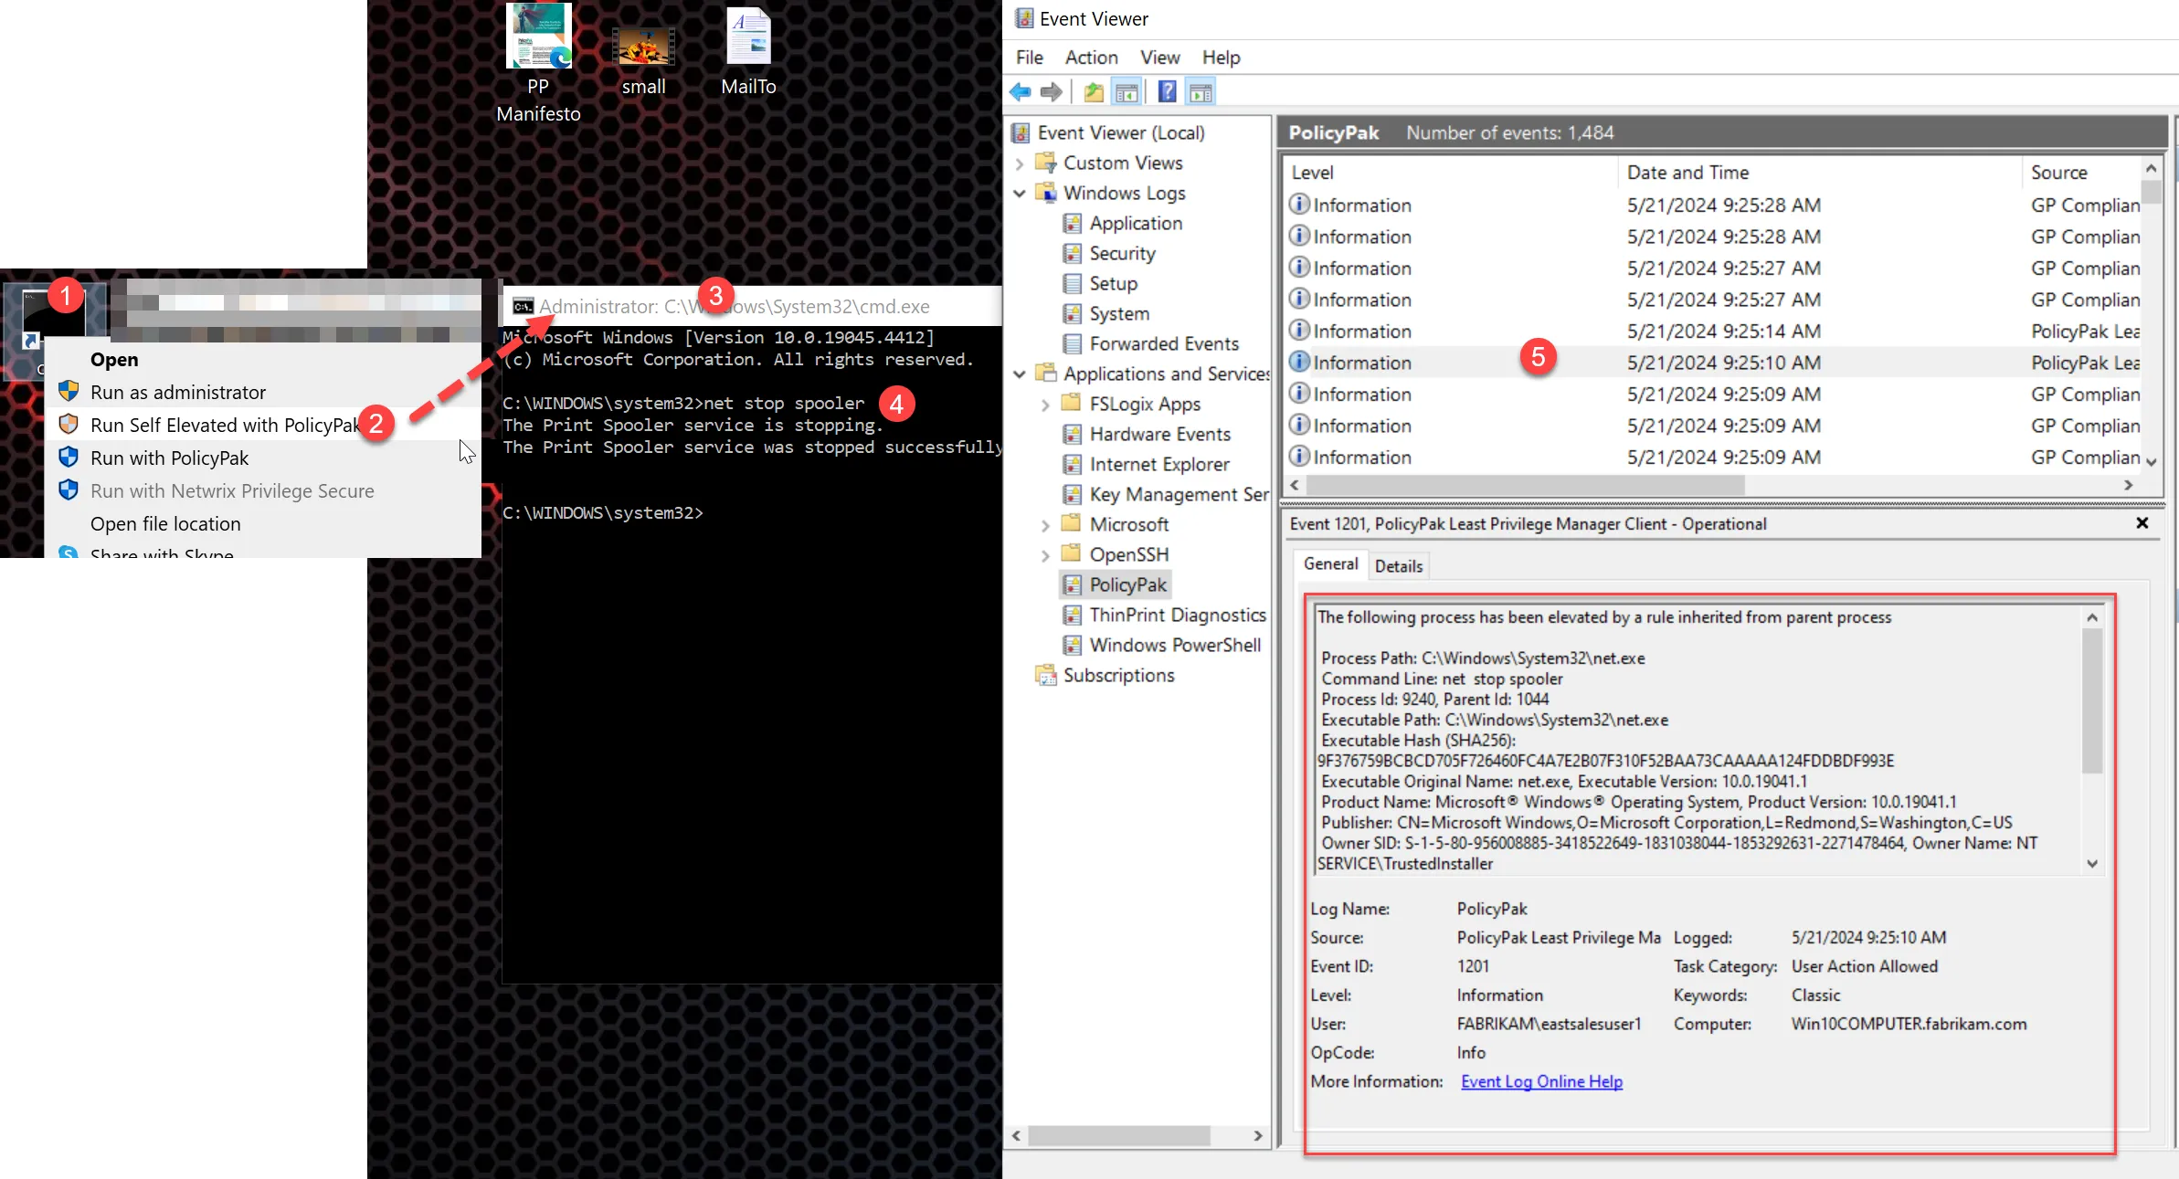Choose Run Self Elevated with PolicyPak
The image size is (2179, 1179).
click(224, 425)
